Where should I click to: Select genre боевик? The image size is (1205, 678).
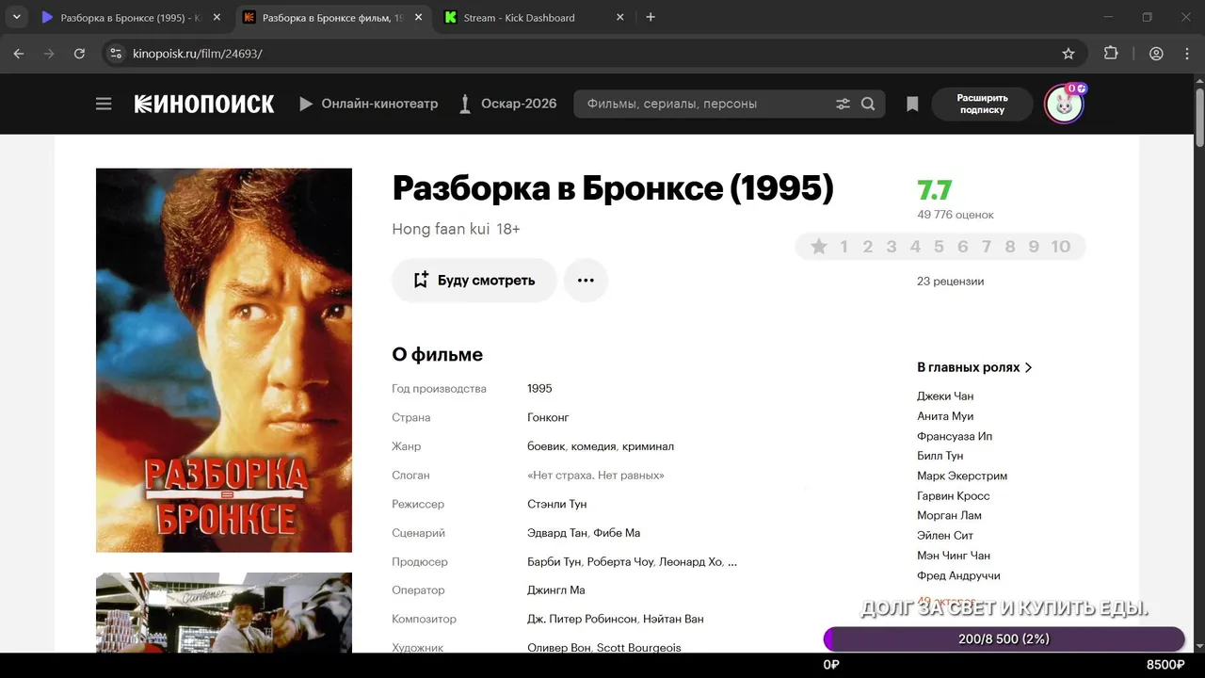(x=546, y=446)
